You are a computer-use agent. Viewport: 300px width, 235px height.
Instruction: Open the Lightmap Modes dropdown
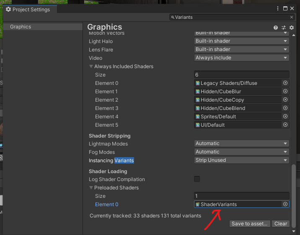[242, 143]
